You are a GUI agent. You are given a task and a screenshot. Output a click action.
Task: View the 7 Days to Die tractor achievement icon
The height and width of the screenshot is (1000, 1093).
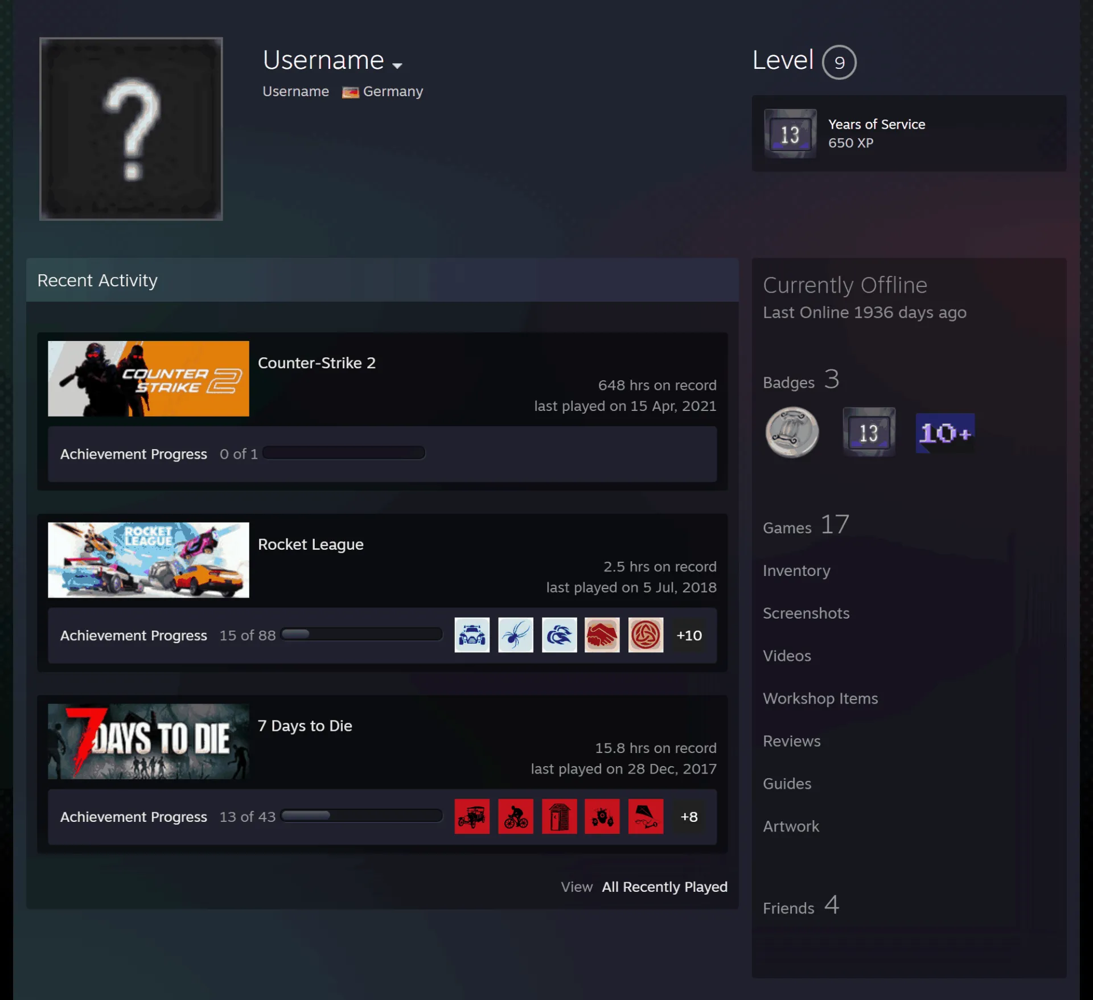[x=602, y=816]
